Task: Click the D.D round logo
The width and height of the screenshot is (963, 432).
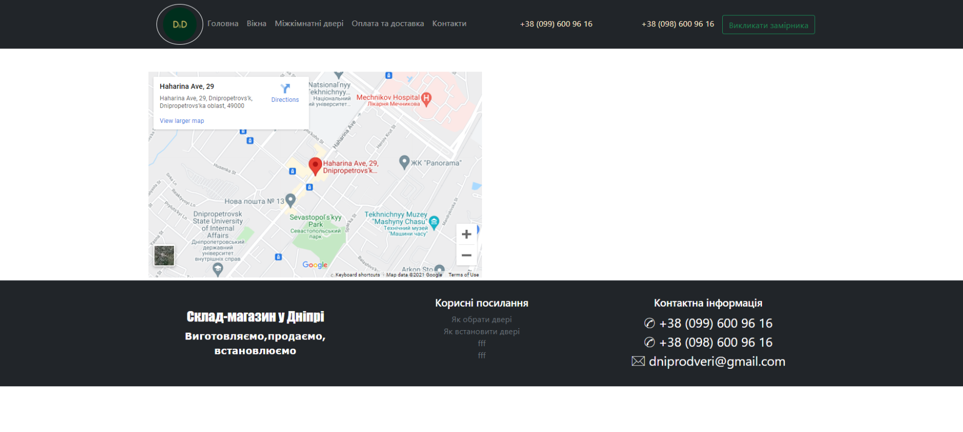Action: [180, 24]
